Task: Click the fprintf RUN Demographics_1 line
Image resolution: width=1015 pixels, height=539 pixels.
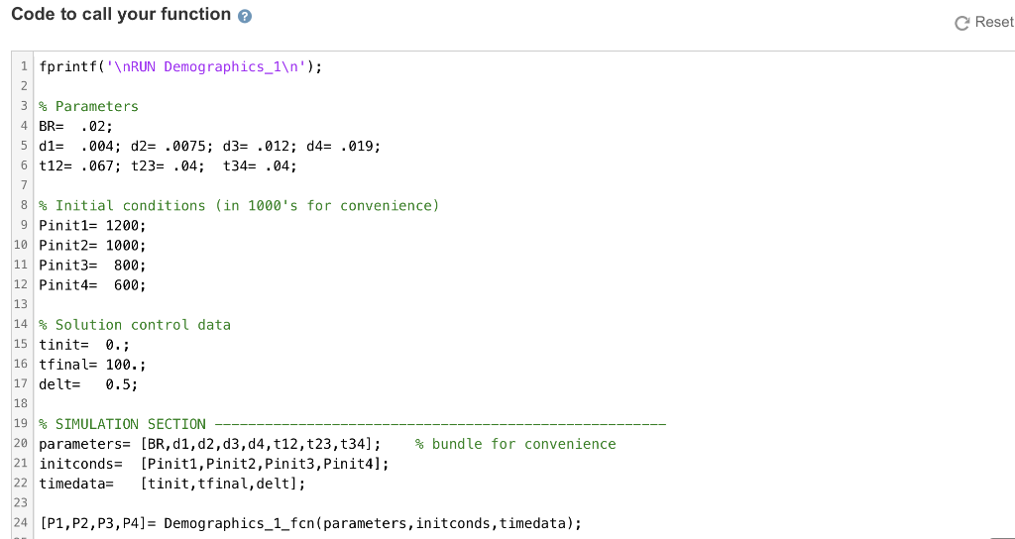Action: click(x=180, y=66)
